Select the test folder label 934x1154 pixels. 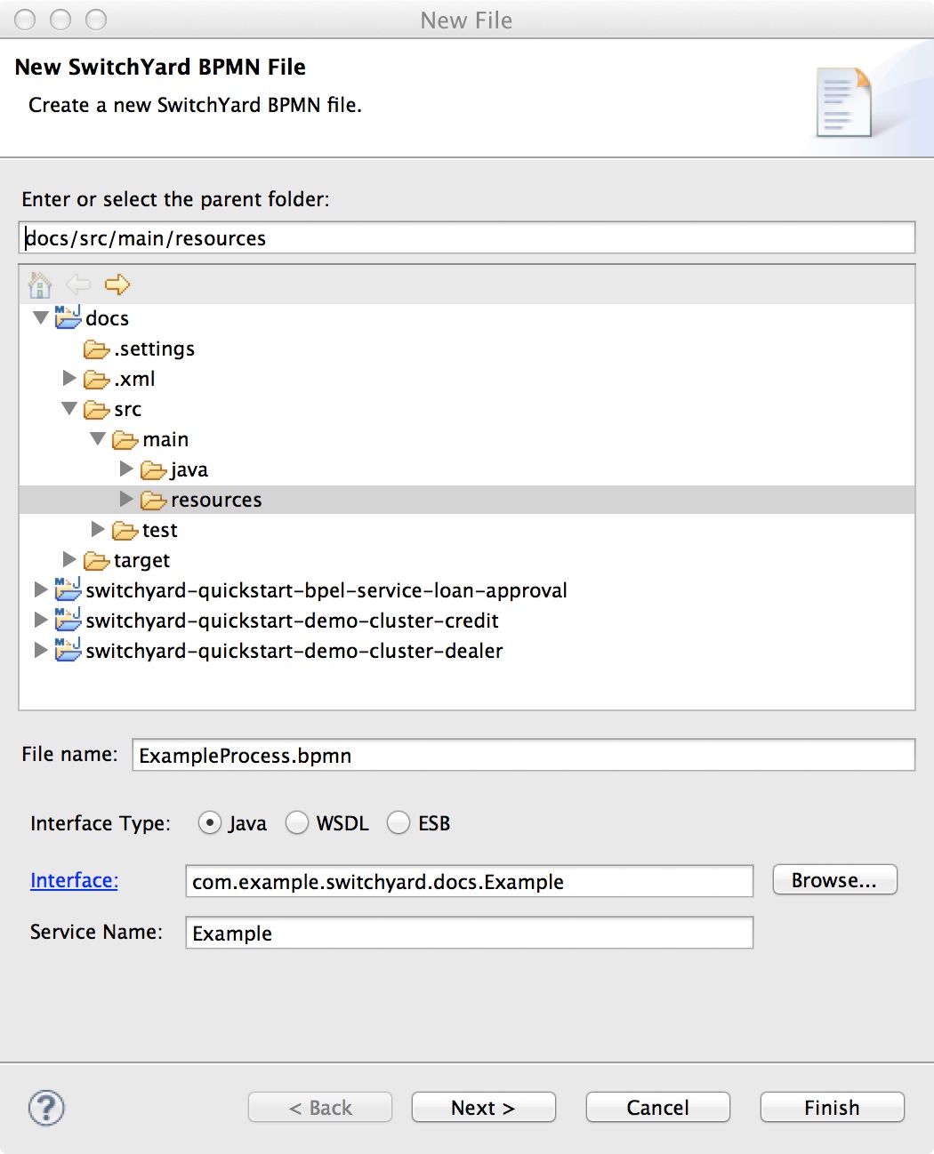(160, 531)
